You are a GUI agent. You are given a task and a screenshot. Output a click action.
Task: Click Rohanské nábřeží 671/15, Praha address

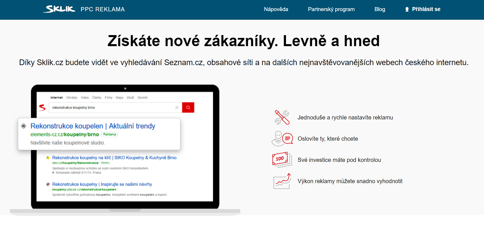click(78, 173)
